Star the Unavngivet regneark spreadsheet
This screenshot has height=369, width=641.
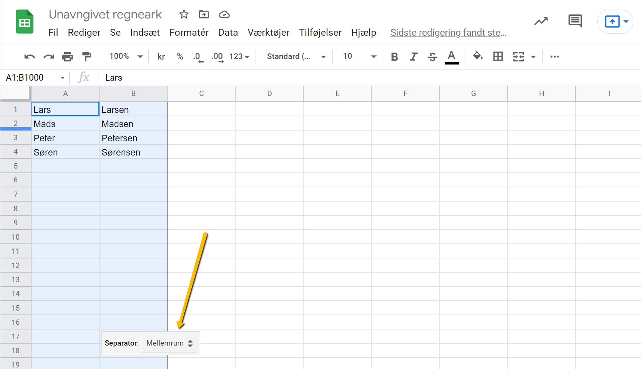(x=184, y=14)
